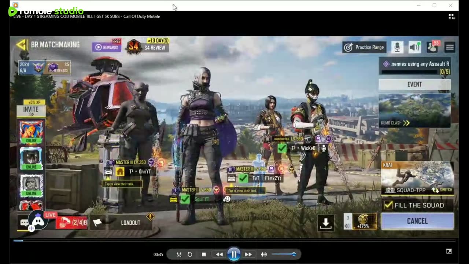The width and height of the screenshot is (469, 264).
Task: Toggle the in-game microphone
Action: (397, 47)
